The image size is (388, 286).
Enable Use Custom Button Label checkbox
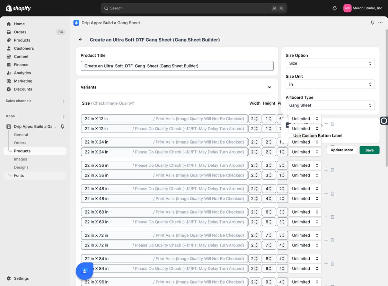[x=288, y=136]
